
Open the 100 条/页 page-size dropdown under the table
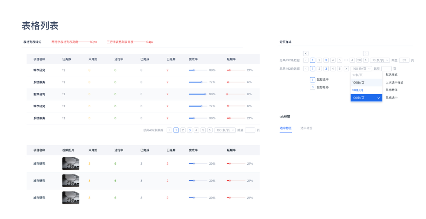click(x=225, y=130)
